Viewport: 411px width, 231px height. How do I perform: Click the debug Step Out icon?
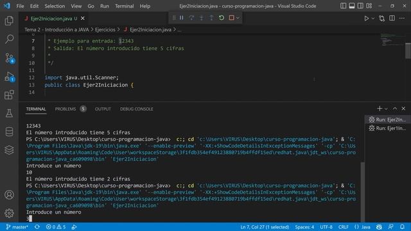211,18
